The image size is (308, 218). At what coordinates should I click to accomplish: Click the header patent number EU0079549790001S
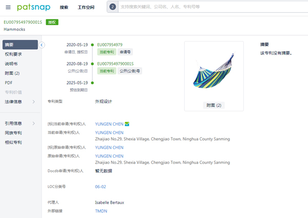coord(23,22)
